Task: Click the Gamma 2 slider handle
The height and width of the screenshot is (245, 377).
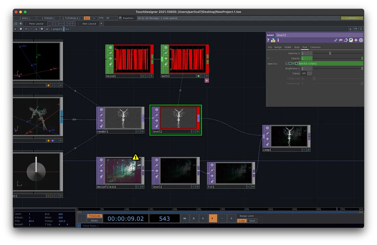Action: coord(330,53)
